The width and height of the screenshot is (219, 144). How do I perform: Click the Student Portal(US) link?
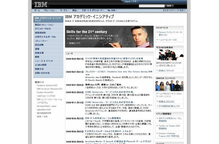tap(45, 92)
